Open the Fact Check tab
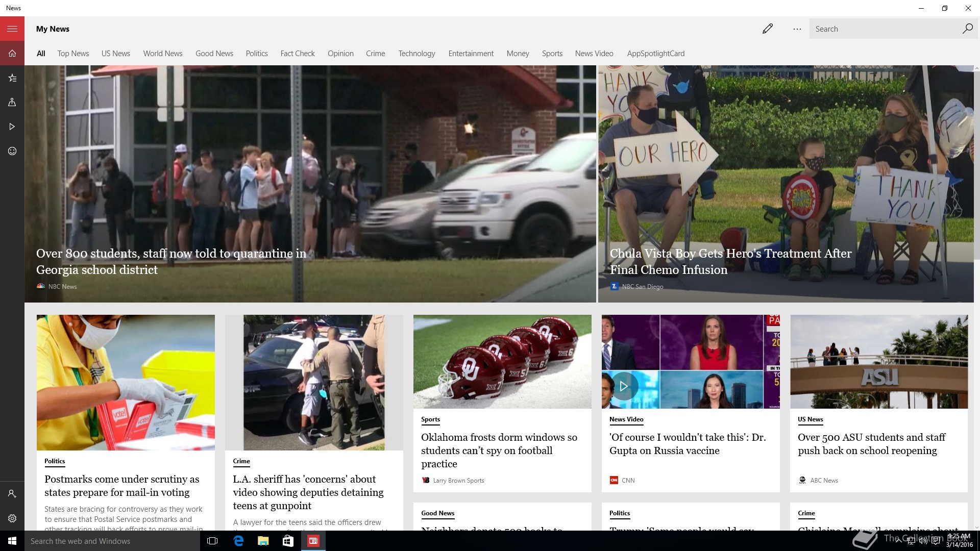 [x=298, y=53]
